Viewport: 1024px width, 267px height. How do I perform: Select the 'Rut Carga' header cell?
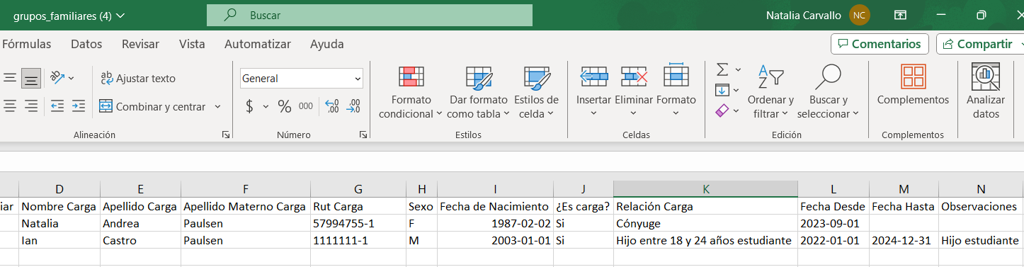point(358,207)
